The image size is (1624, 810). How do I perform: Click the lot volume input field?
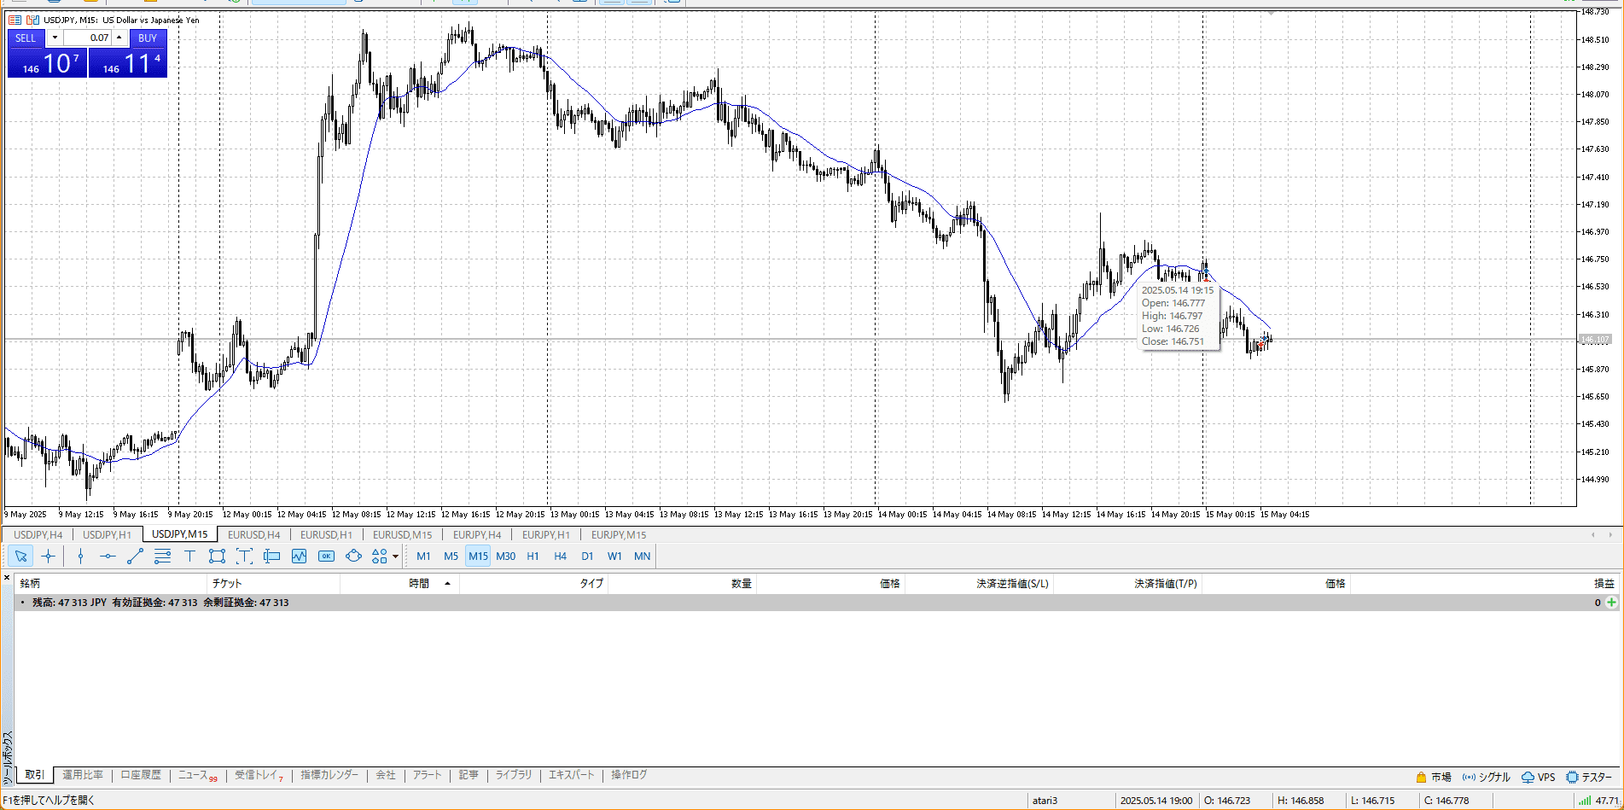88,38
